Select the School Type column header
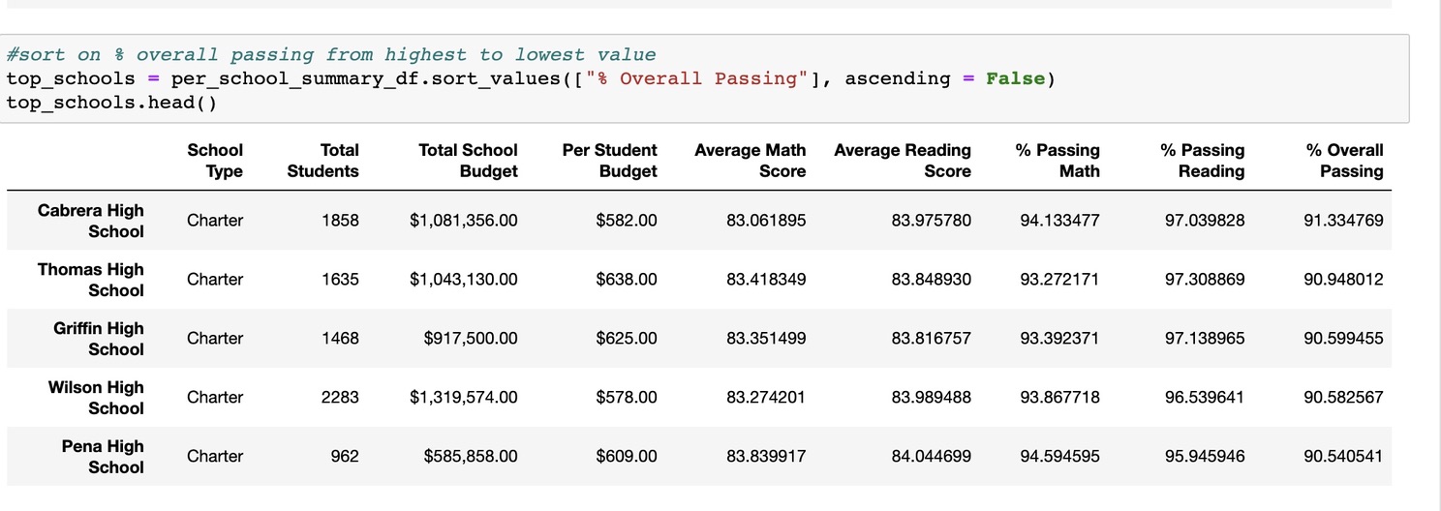1441x511 pixels. tap(215, 161)
